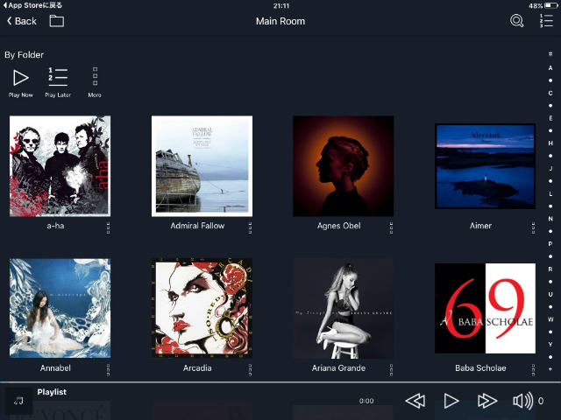Open options dots for Ariana Grande
Image resolution: width=561 pixels, height=420 pixels.
pos(391,370)
